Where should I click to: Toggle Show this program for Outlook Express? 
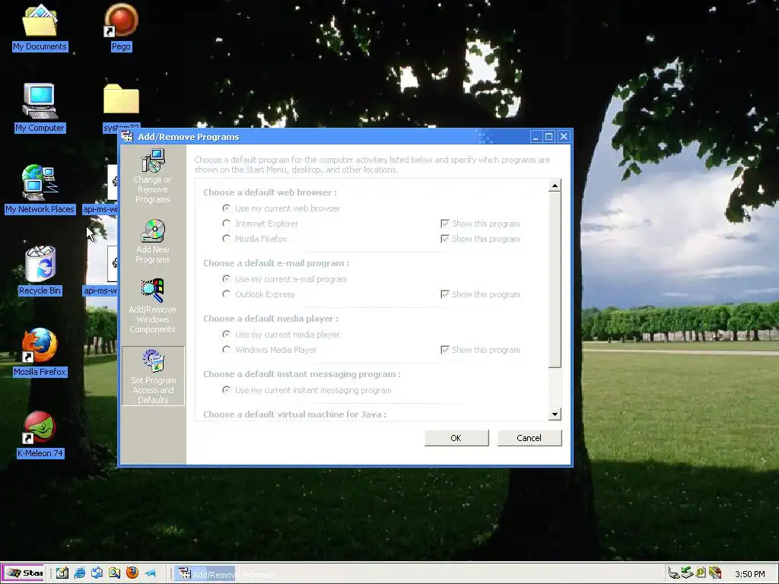tap(481, 294)
